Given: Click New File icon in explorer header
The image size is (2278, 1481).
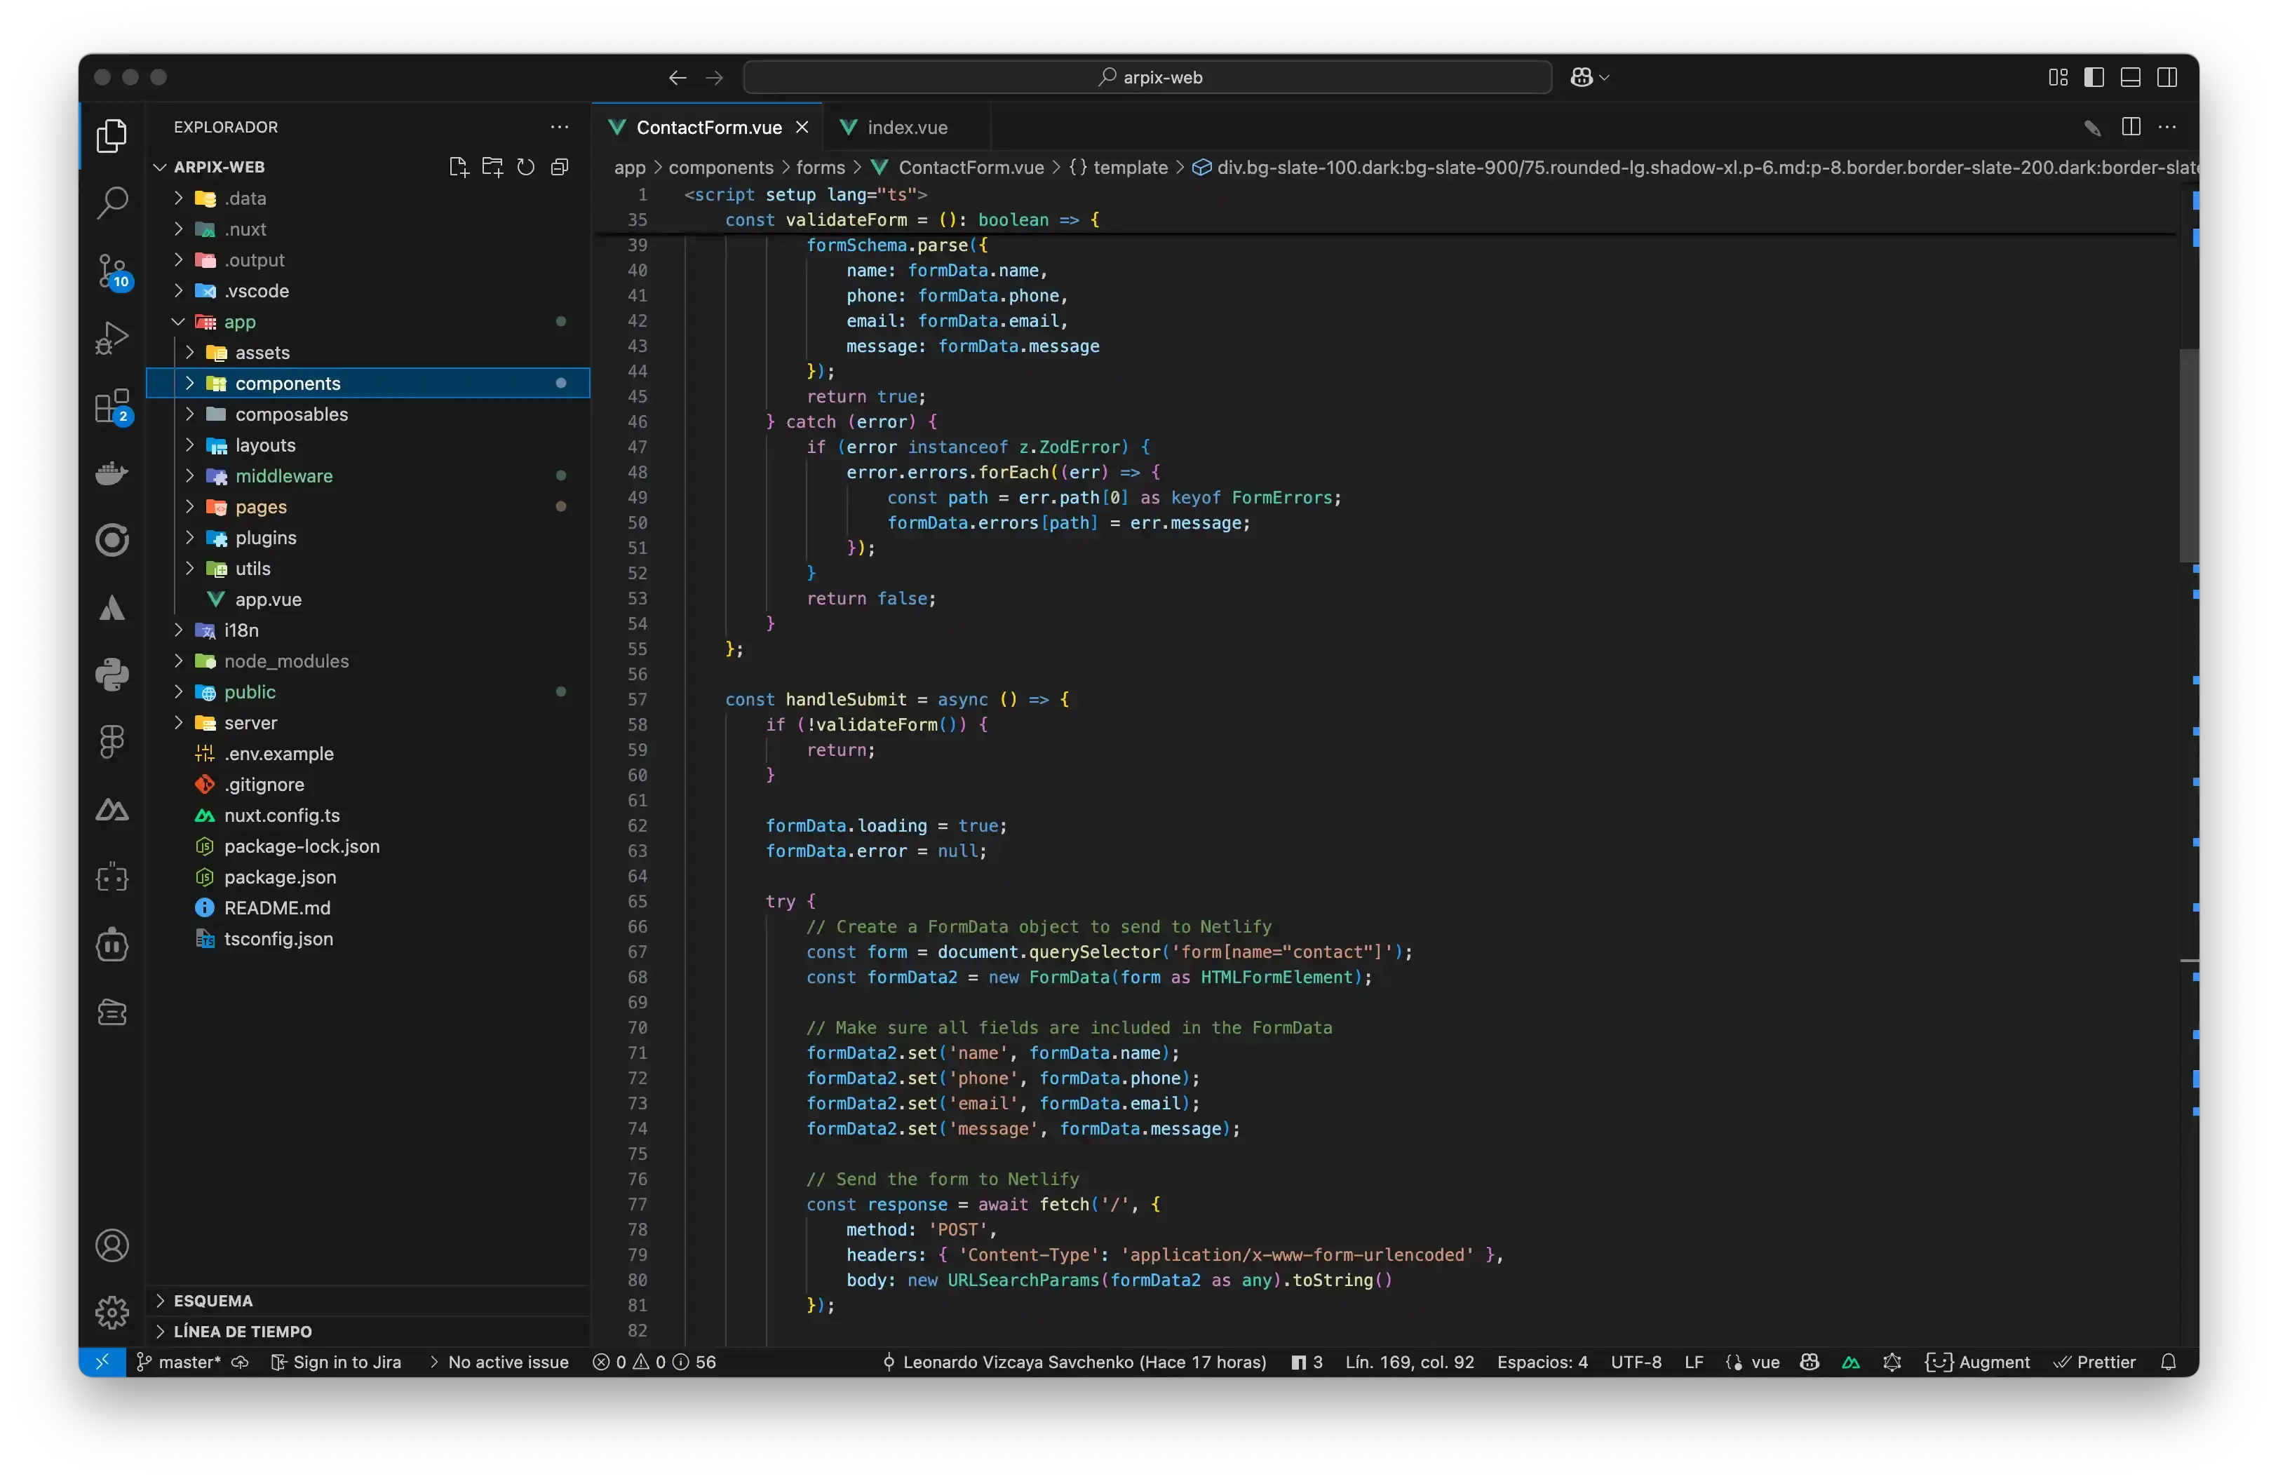Looking at the screenshot, I should 459,166.
